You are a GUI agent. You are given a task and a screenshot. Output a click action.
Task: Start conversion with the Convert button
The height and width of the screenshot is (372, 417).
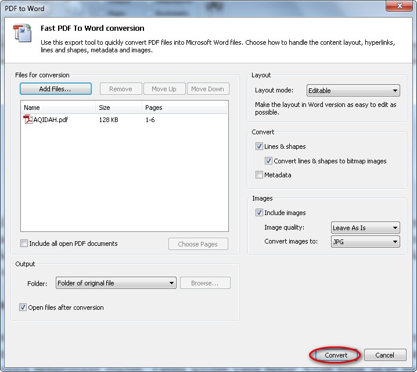(x=336, y=355)
